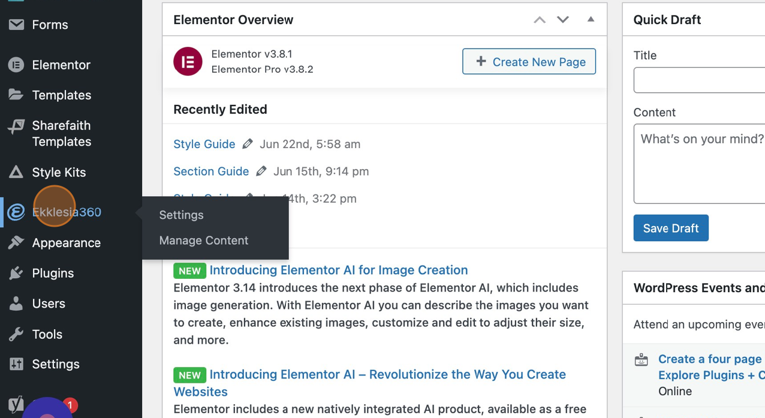Move Elementor Overview widget up with arrow

click(540, 20)
